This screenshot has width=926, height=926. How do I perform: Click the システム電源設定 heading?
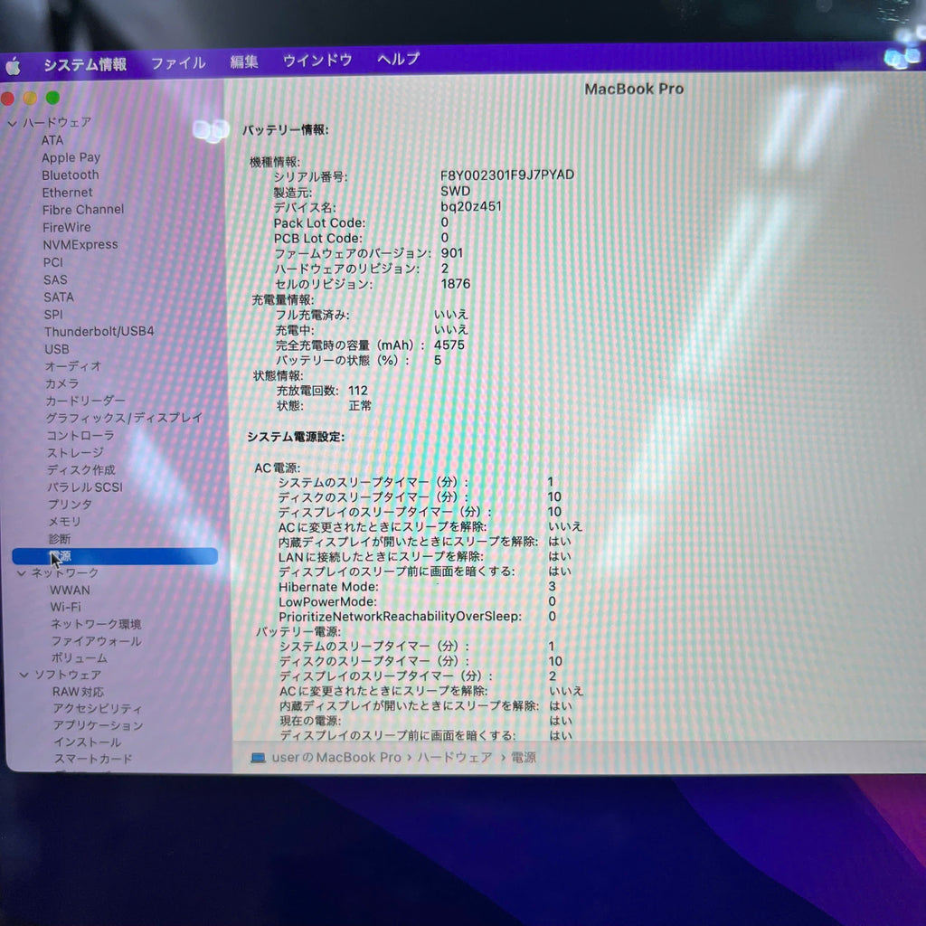point(296,437)
